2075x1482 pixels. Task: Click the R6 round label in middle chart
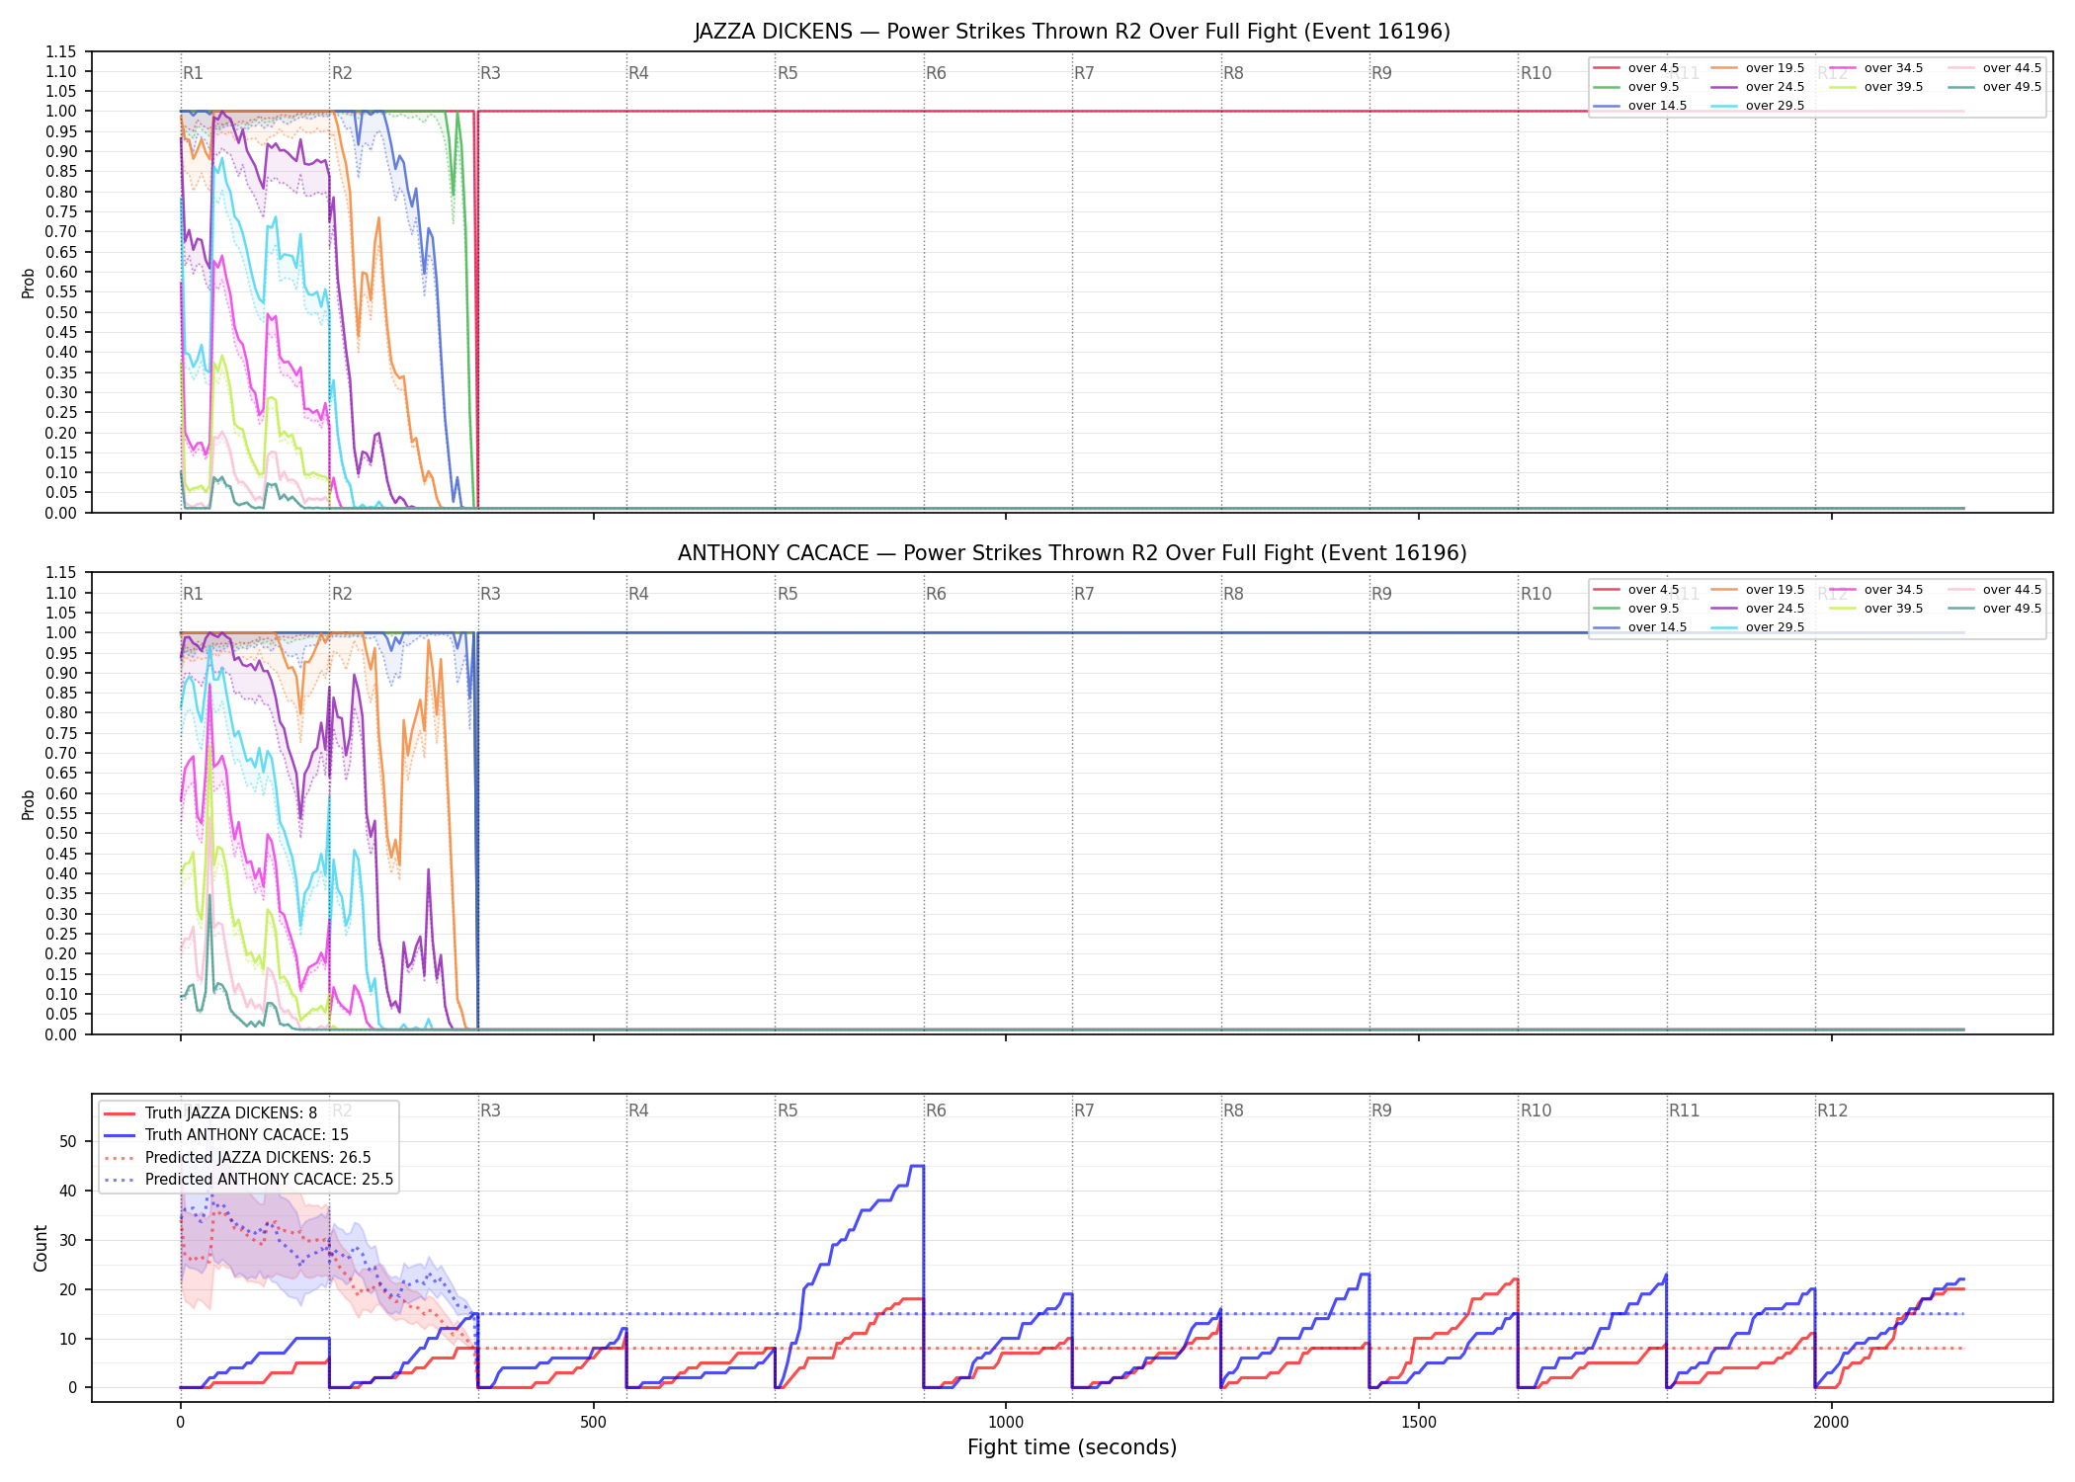[936, 594]
